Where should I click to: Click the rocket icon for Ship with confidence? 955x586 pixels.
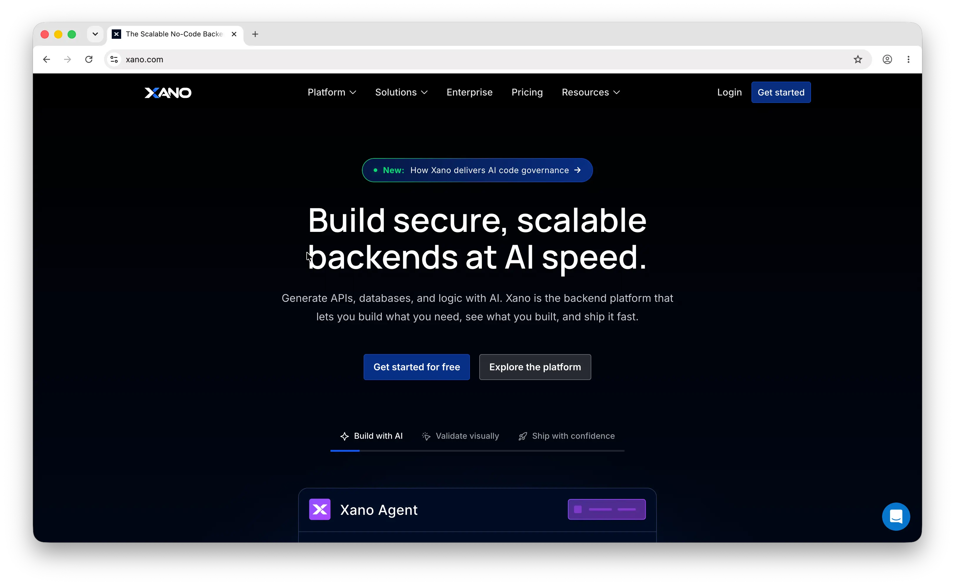523,436
